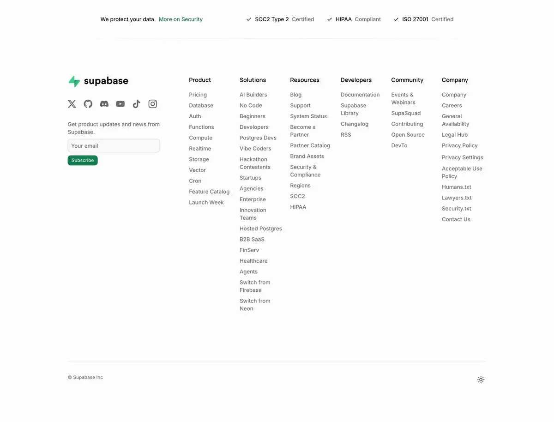
Task: Open the FinServ link
Action: (x=249, y=250)
